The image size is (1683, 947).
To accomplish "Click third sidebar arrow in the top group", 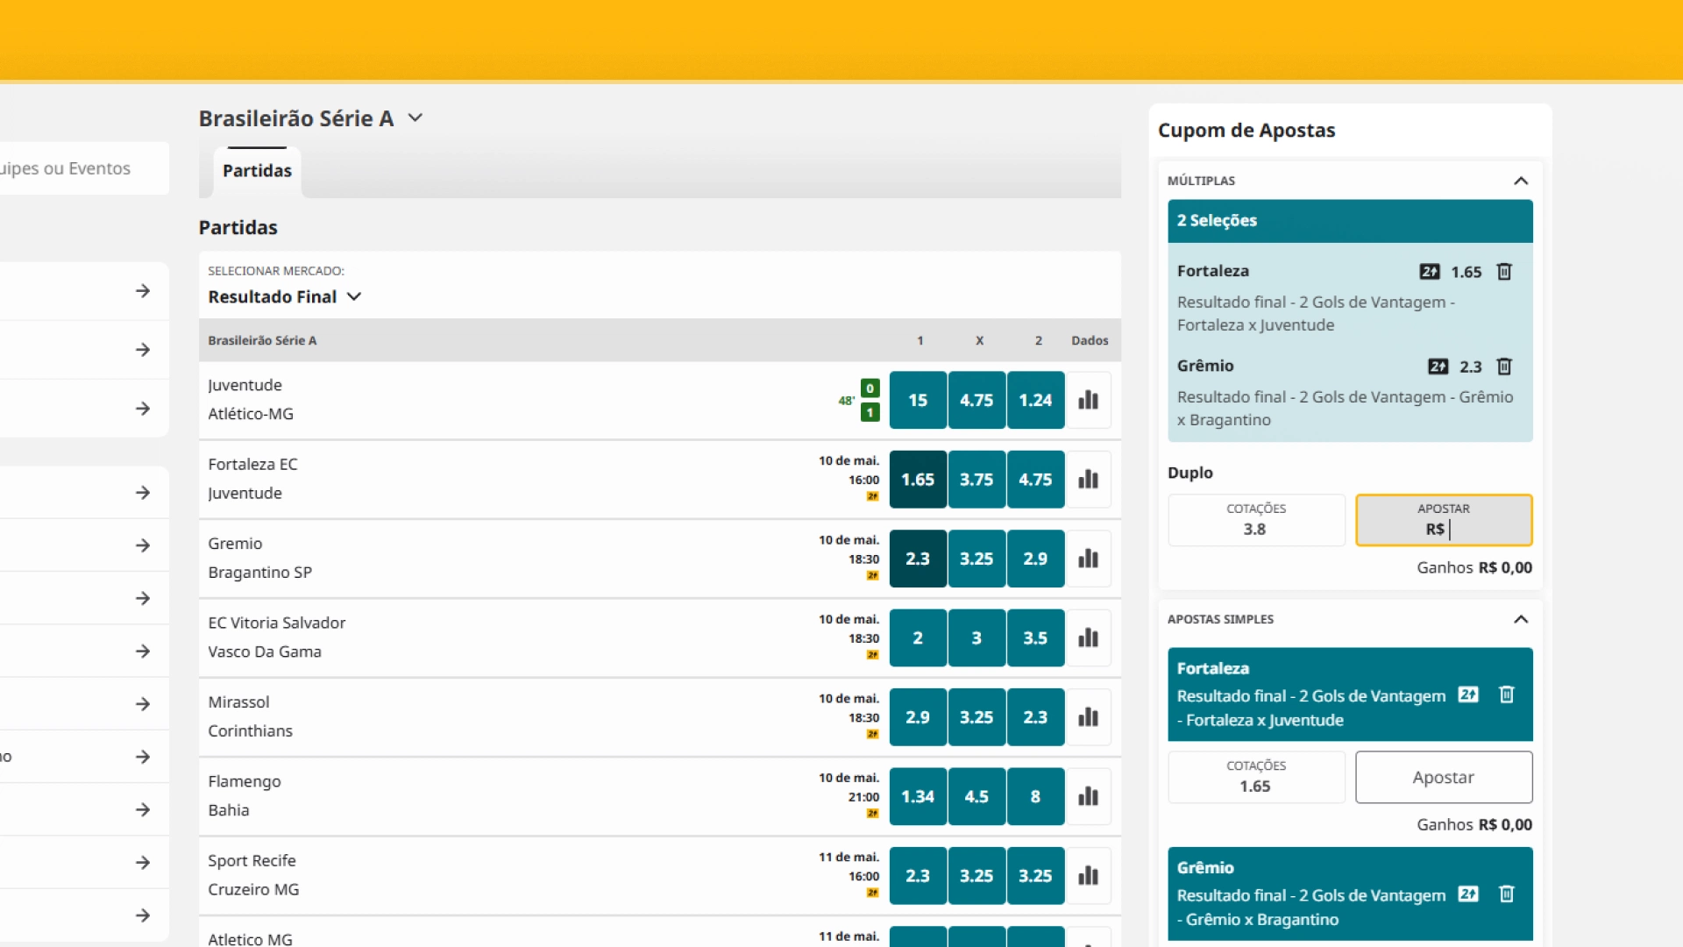I will click(143, 409).
